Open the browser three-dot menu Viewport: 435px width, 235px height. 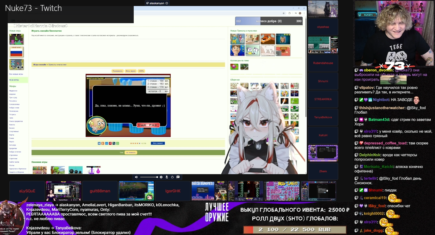click(x=304, y=13)
